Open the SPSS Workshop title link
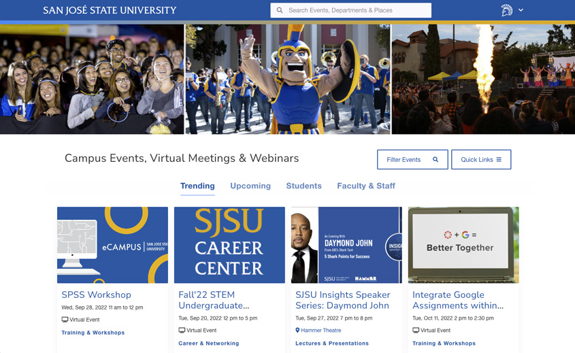The width and height of the screenshot is (575, 353). (96, 295)
